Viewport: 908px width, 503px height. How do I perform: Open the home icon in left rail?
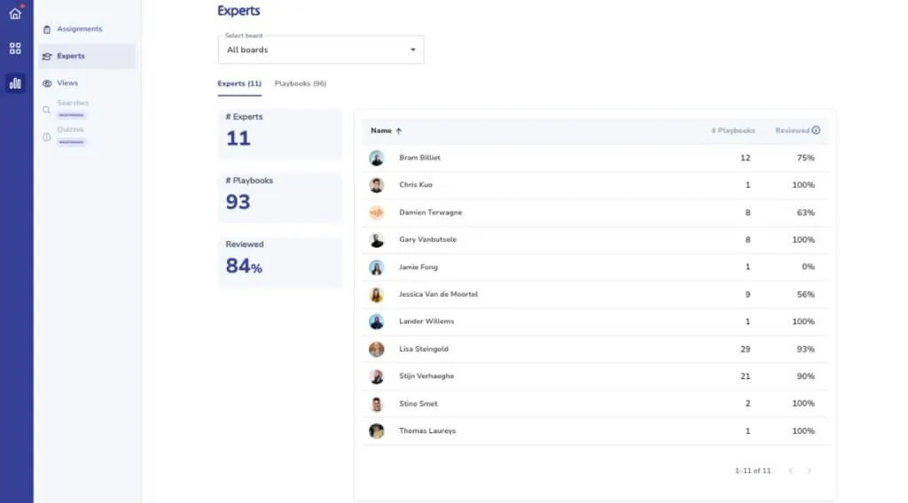(15, 13)
